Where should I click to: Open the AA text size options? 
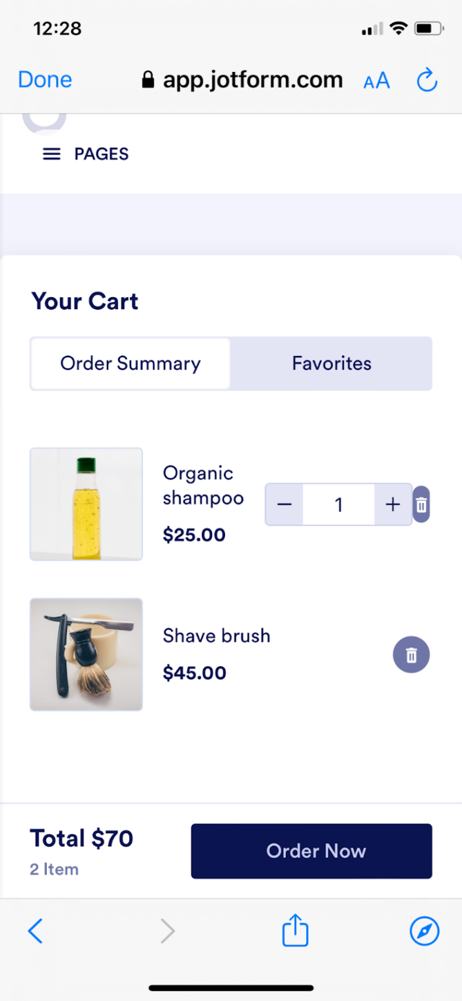coord(377,81)
